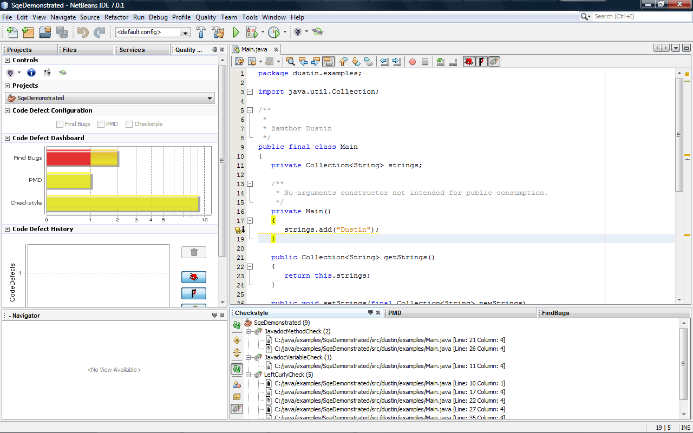Open the SqeDemonstrated project dropdown
The image size is (693, 433).
click(210, 98)
